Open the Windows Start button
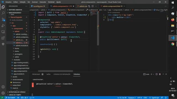The height and width of the screenshot is (99, 177). coord(173,2)
